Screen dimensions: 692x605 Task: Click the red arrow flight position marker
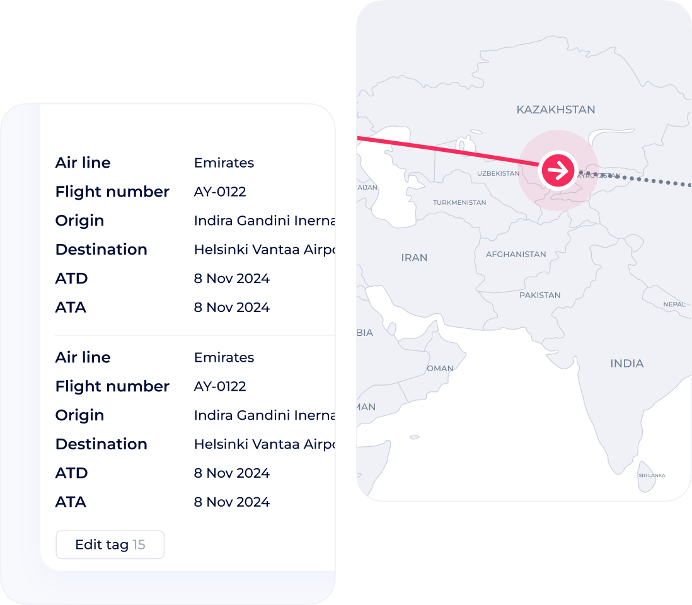[x=558, y=170]
